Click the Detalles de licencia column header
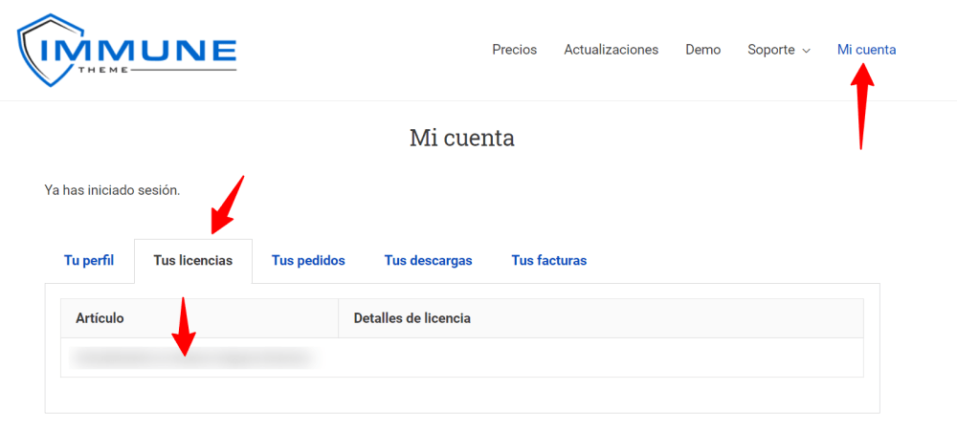 coord(412,318)
